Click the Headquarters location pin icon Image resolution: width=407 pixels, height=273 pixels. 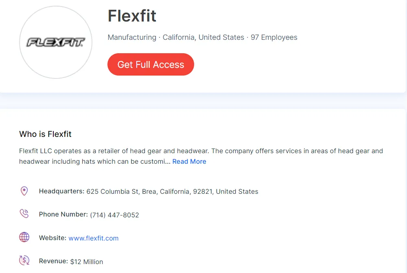click(x=24, y=191)
